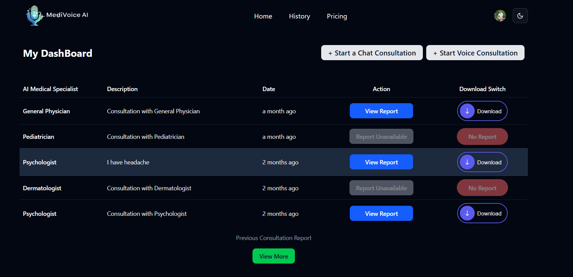Click the Download Switch column header
Image resolution: width=573 pixels, height=277 pixels.
coord(482,89)
